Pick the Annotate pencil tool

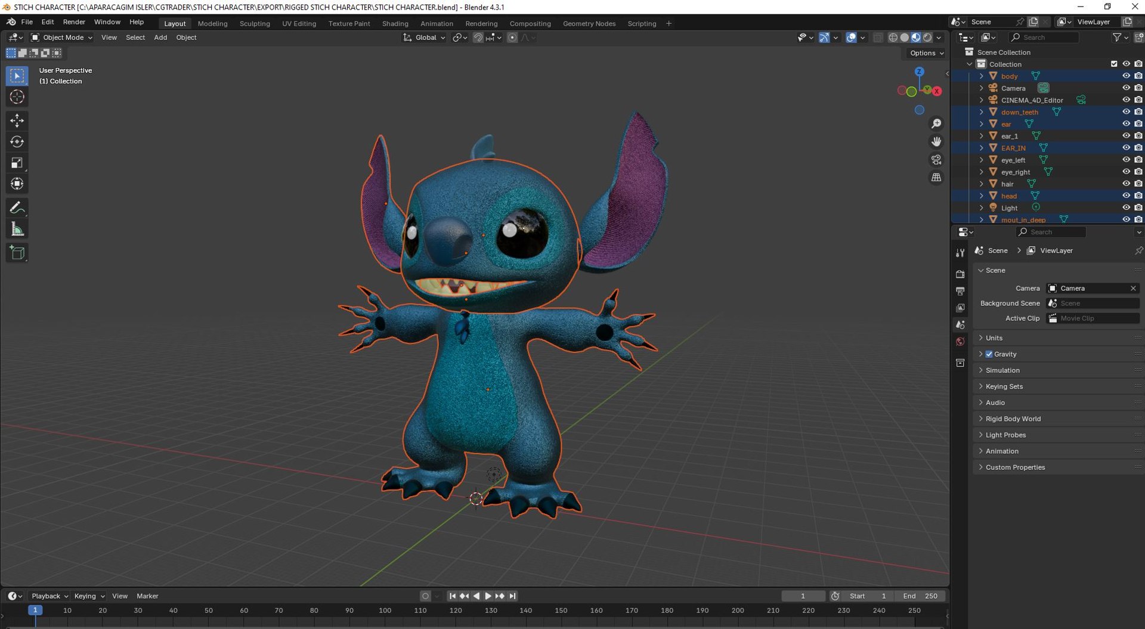tap(17, 207)
